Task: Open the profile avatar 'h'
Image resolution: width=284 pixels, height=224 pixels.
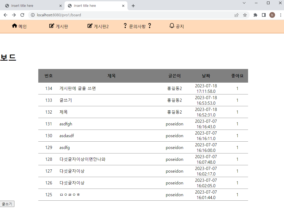Action: tap(272, 15)
